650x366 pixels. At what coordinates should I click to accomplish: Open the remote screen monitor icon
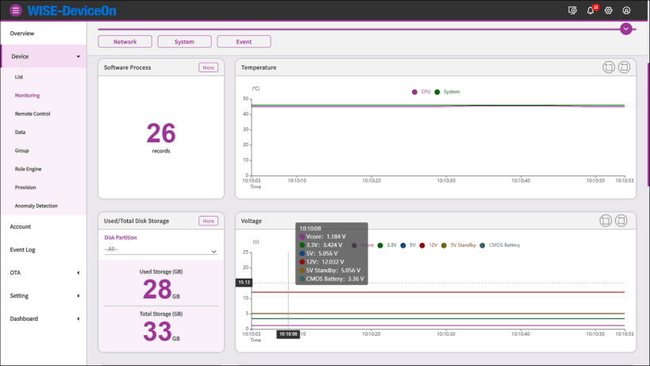point(572,10)
